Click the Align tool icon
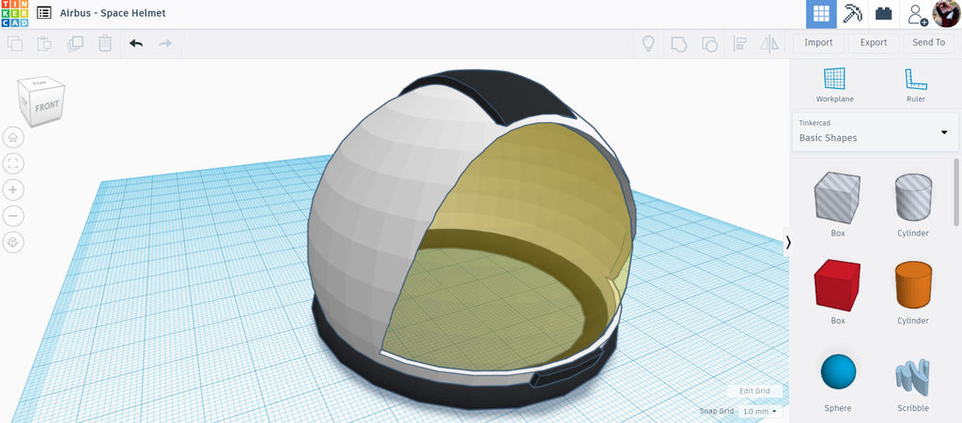 739,43
